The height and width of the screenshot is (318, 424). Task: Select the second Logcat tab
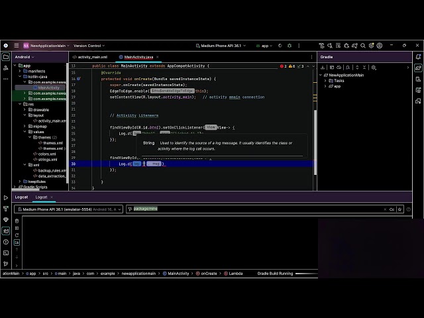(41, 197)
